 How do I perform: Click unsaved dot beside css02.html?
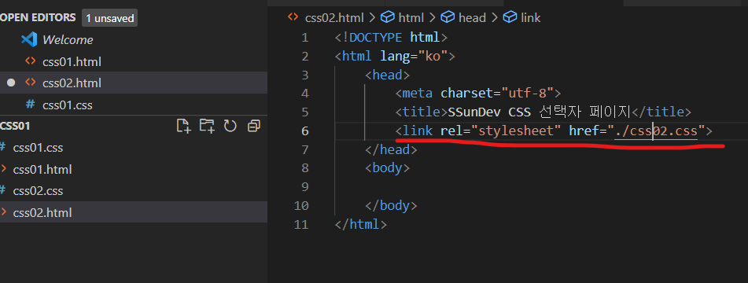[x=11, y=83]
